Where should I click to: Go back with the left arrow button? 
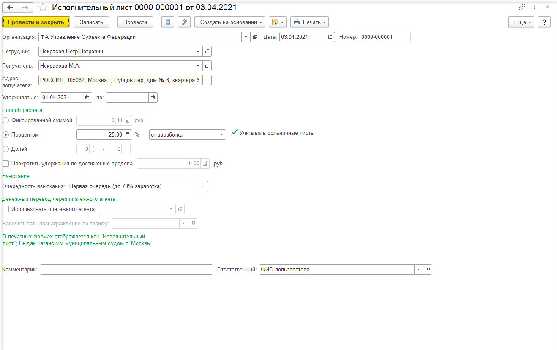coord(11,8)
